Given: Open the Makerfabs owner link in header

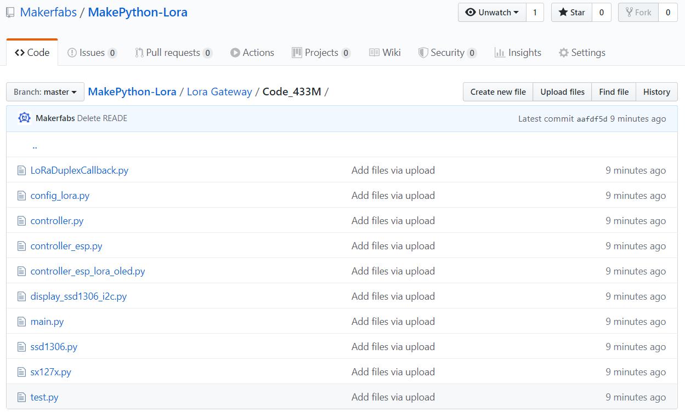Looking at the screenshot, I should [x=48, y=12].
